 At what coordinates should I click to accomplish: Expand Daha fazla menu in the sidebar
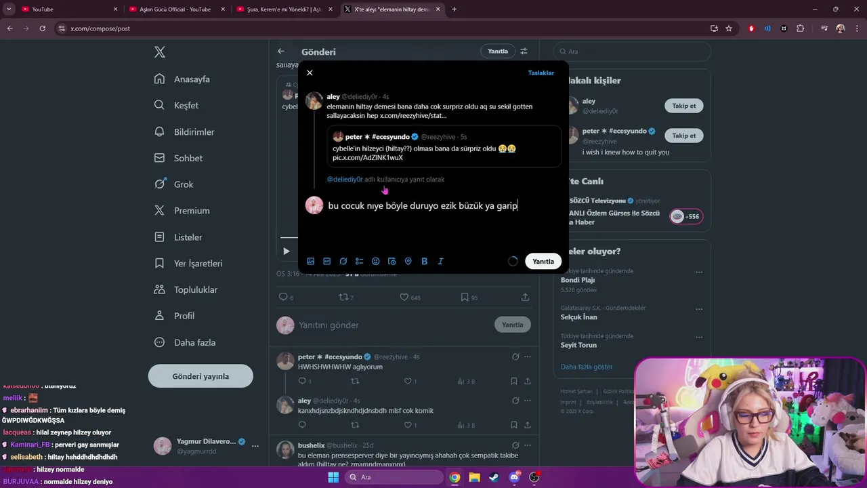pos(186,342)
